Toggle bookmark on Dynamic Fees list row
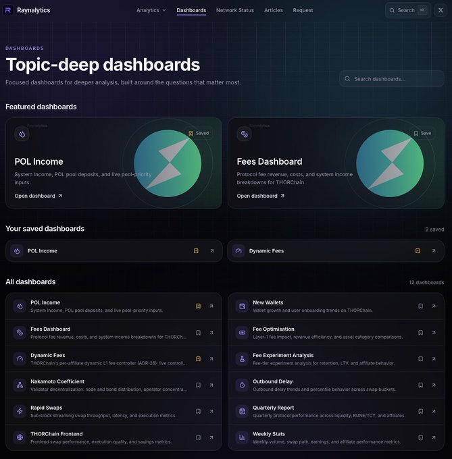452x459 pixels. [199, 359]
